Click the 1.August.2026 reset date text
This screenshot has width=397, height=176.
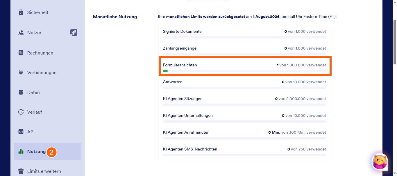click(x=266, y=17)
